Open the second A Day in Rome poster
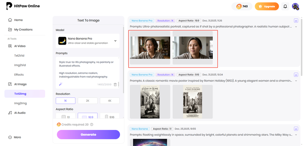 (x=193, y=102)
